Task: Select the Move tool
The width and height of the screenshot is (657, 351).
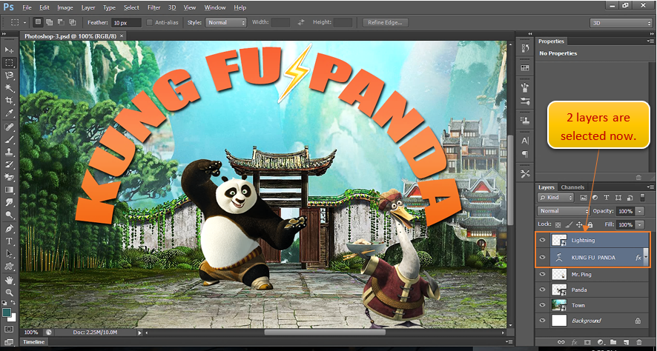Action: pos(9,50)
